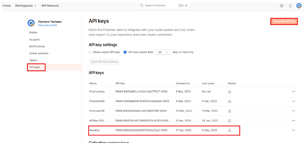Expand the Workspaces dropdown menu

point(26,6)
